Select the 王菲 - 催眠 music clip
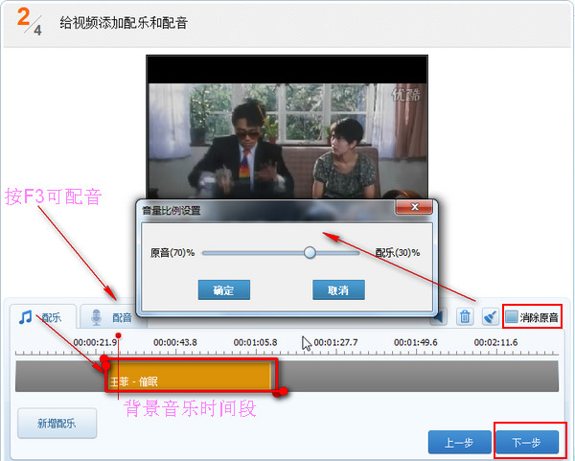The image size is (575, 461). (191, 375)
